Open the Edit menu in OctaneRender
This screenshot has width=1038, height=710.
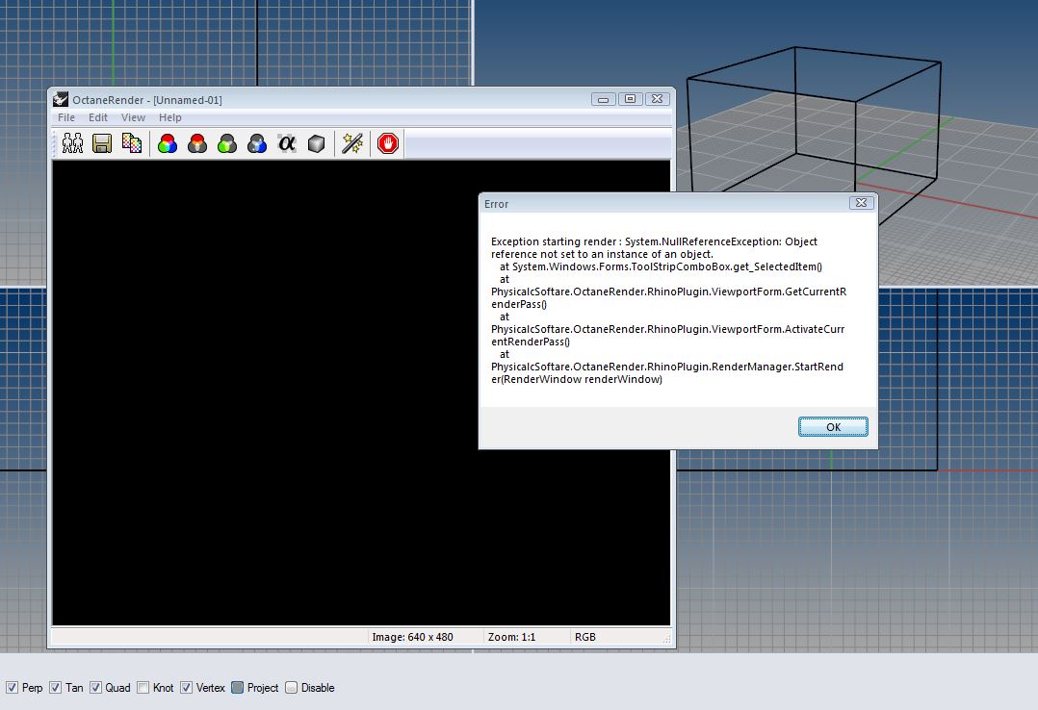point(98,117)
